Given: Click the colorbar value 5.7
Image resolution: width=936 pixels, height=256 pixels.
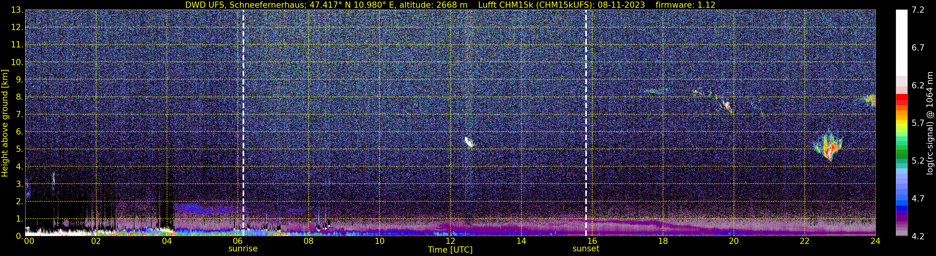Looking at the screenshot, I should 918,123.
